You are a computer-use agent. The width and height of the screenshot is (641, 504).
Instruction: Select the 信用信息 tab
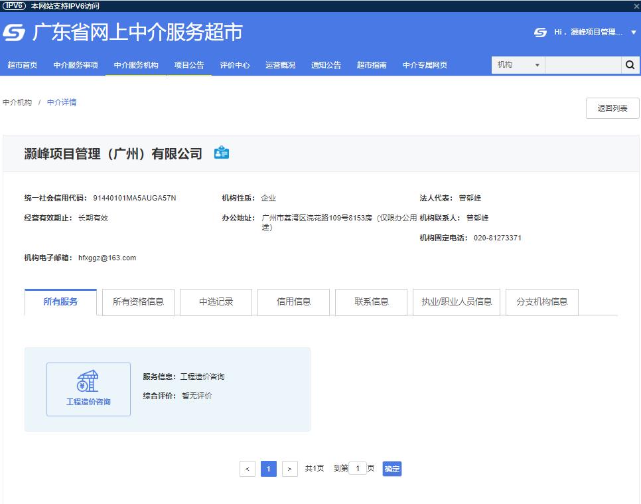coord(293,301)
